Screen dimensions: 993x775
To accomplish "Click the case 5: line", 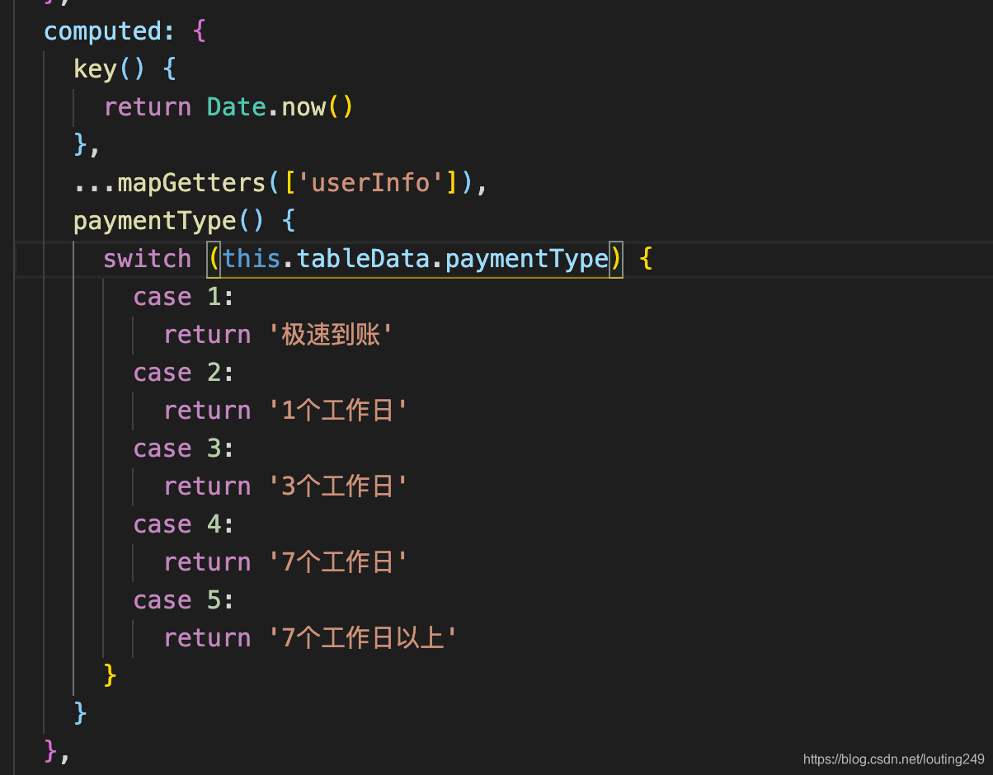I will 184,600.
